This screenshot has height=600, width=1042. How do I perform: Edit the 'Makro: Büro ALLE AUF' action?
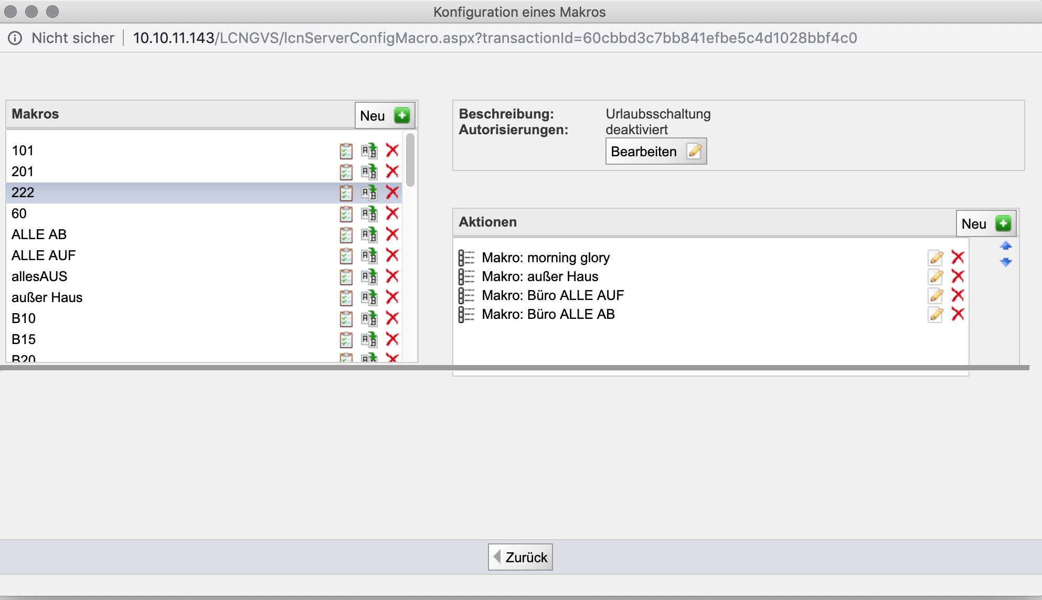(x=935, y=295)
